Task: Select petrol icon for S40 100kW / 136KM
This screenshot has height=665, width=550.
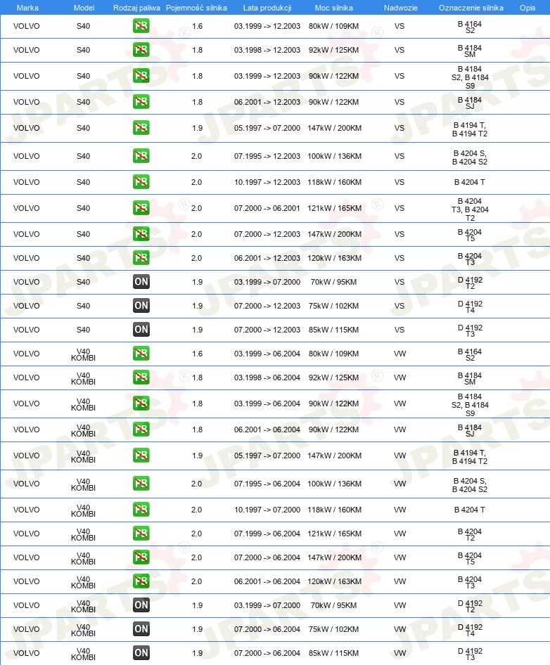Action: (141, 156)
